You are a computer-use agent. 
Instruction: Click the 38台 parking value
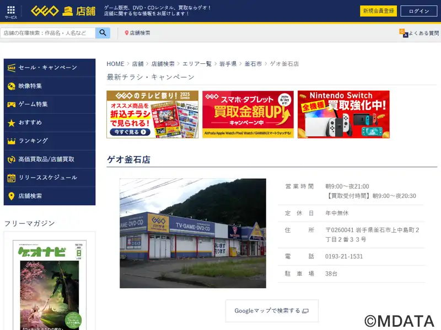tap(331, 273)
